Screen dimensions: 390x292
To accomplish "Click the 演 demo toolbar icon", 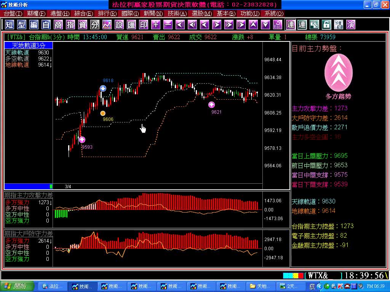I will pyautogui.click(x=351, y=25).
